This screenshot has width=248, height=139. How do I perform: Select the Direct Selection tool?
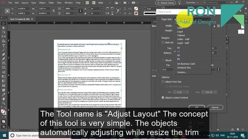pos(3,28)
